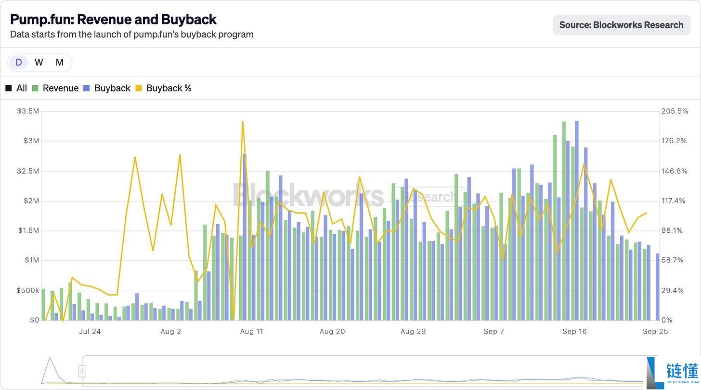The image size is (701, 390).
Task: Grab the range slider left handle
Action: coord(82,371)
